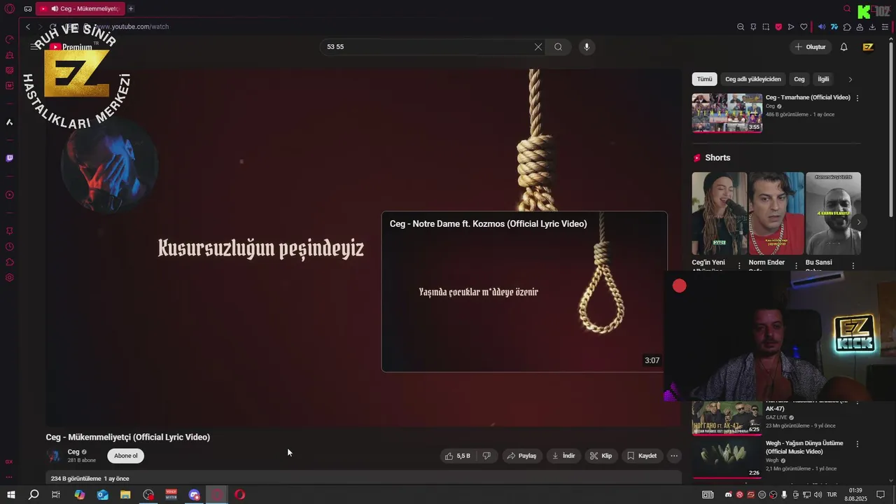Image resolution: width=896 pixels, height=504 pixels.
Task: Submit search with magnifier icon
Action: point(558,47)
